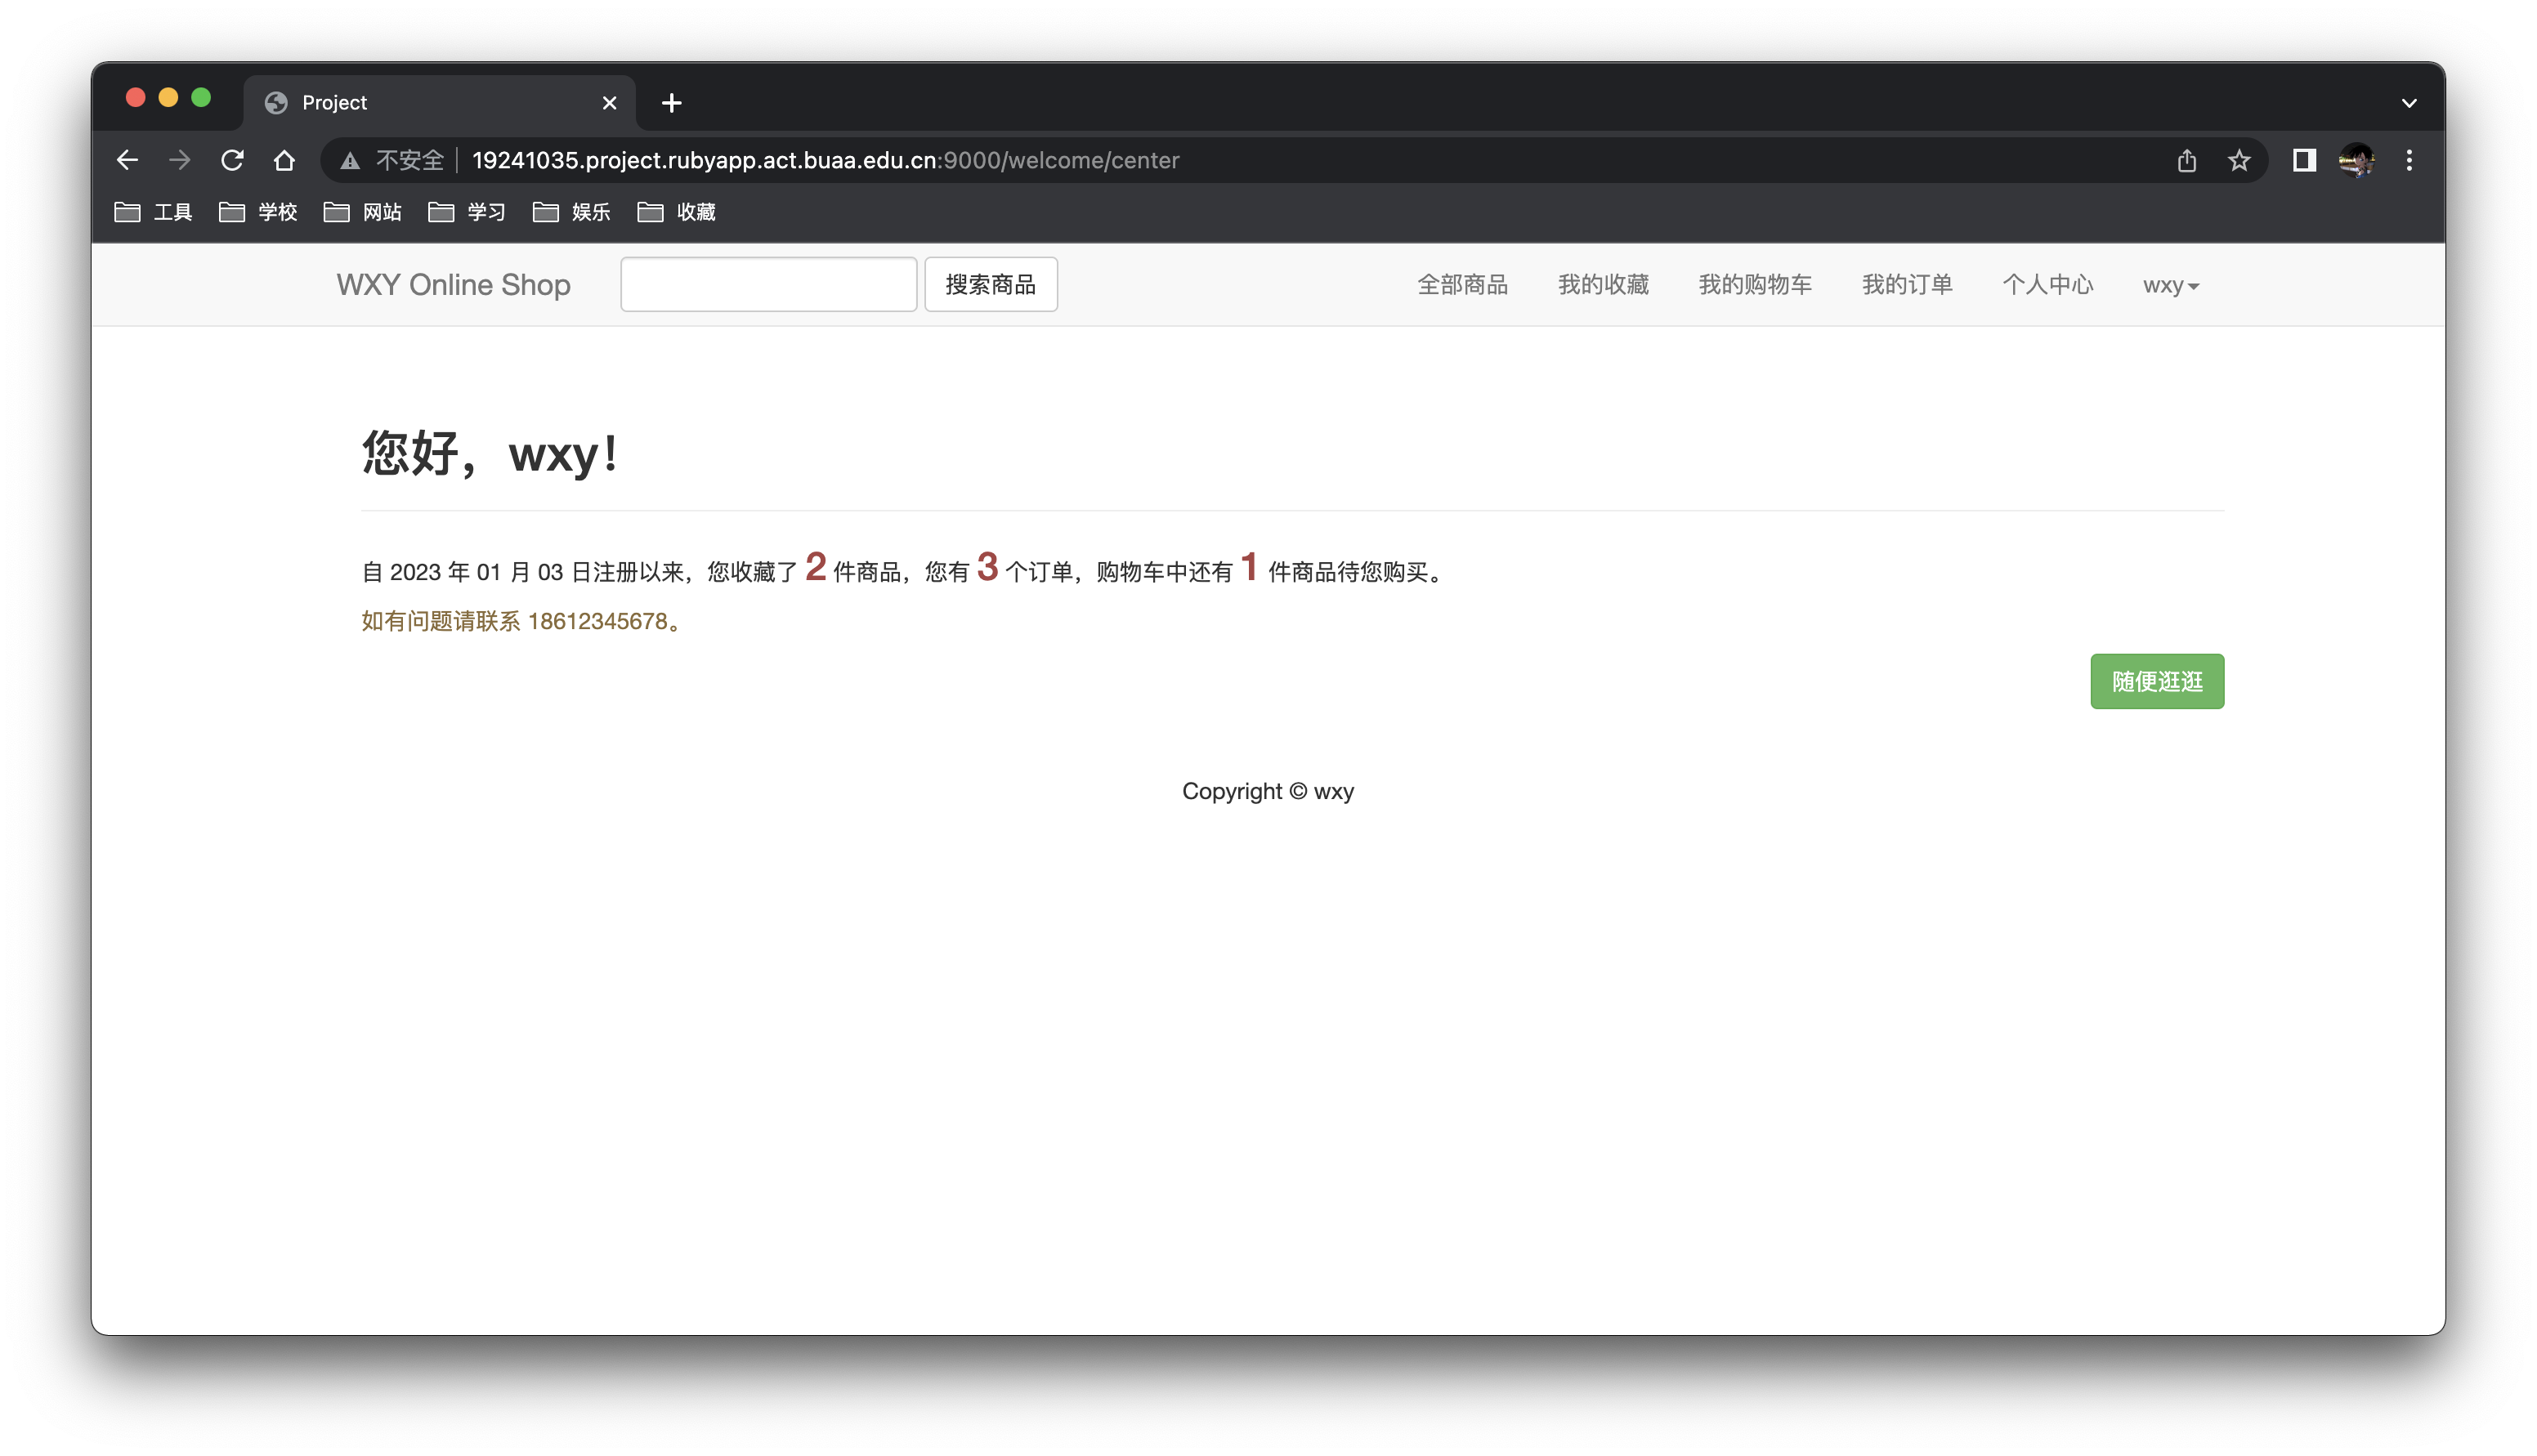The image size is (2537, 1456).
Task: Open the browser home page icon
Action: pos(284,160)
